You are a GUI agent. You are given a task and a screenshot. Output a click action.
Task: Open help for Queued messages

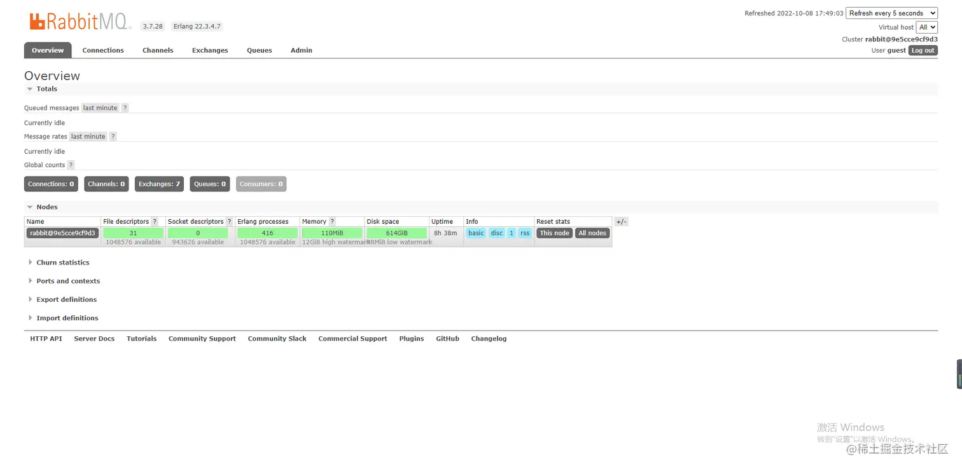point(125,108)
